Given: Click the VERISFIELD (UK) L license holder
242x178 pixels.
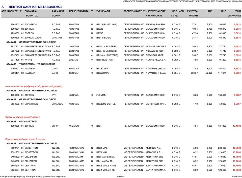Looking at the screenshot, I should coord(156,104).
